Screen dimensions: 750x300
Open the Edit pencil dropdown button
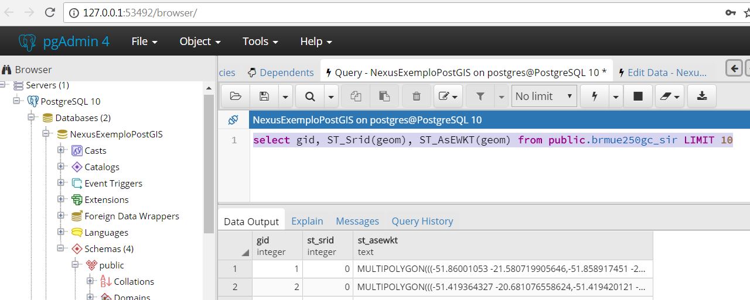click(x=449, y=96)
